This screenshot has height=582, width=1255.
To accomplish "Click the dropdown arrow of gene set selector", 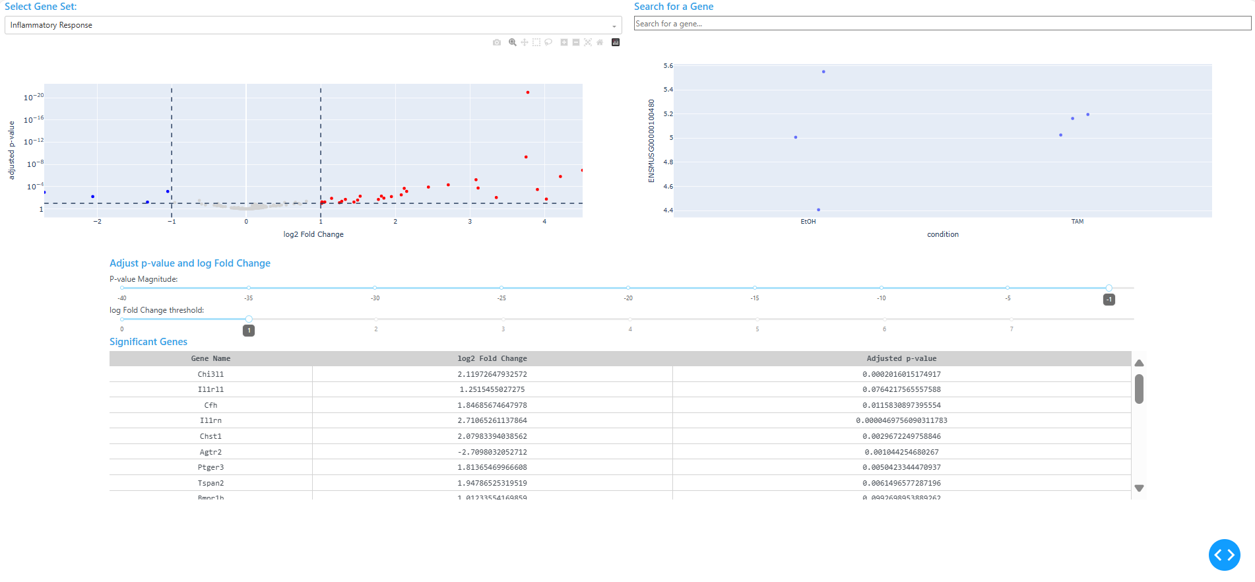I will coord(614,26).
